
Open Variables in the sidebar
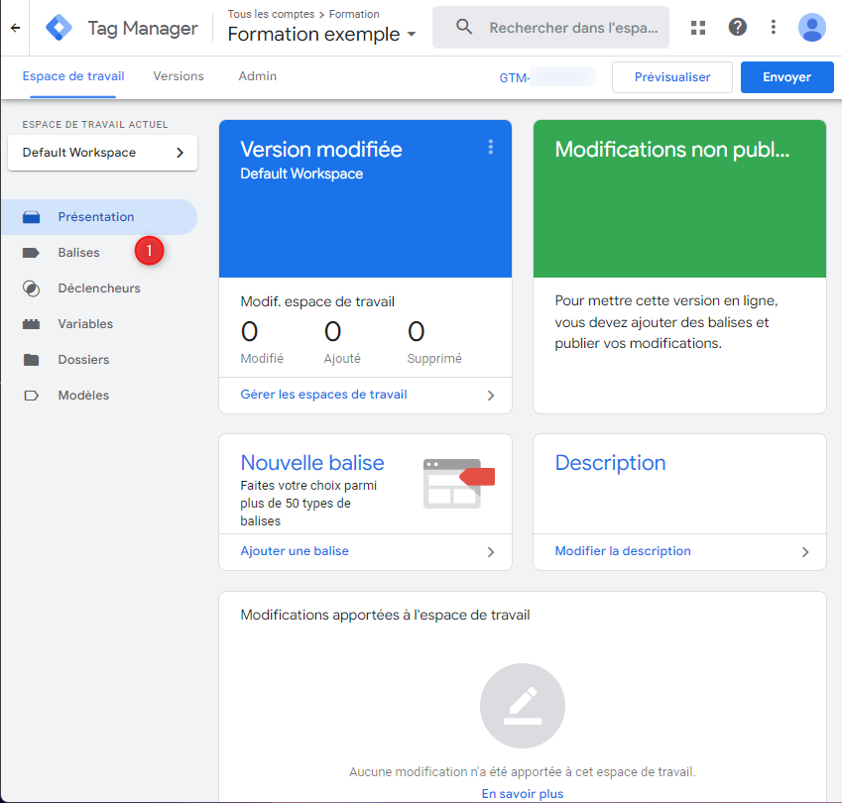(85, 323)
